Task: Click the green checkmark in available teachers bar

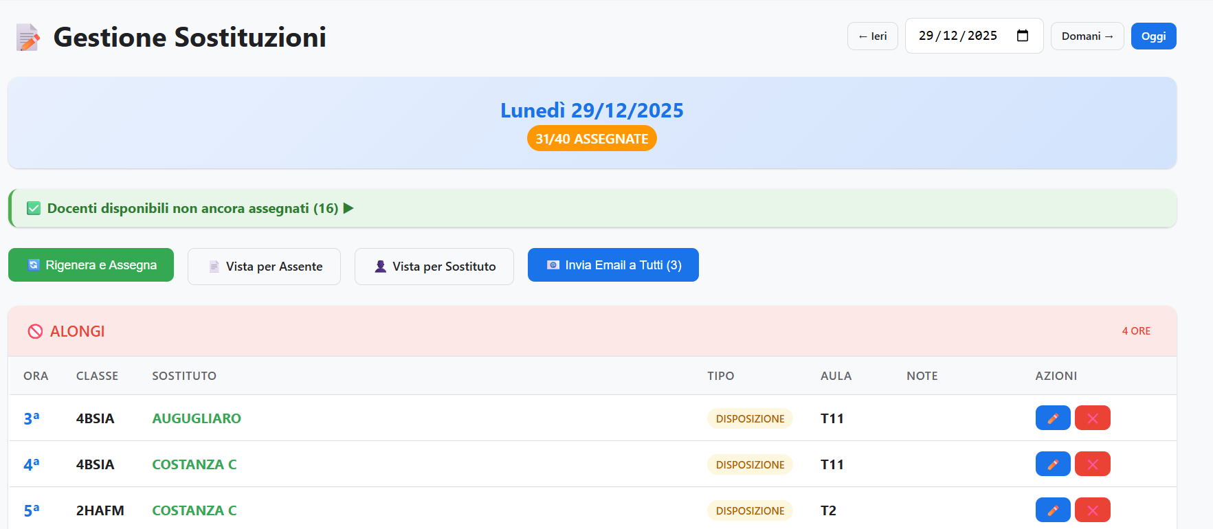Action: 34,208
